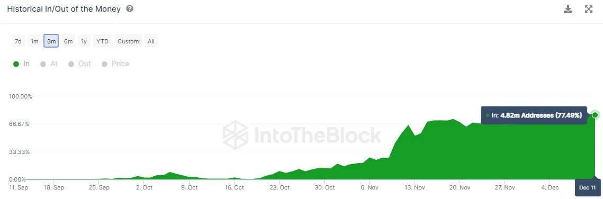Select the 1m time range
The width and height of the screenshot is (603, 199).
(34, 41)
